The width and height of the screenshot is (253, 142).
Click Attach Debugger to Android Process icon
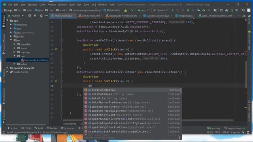point(204,10)
